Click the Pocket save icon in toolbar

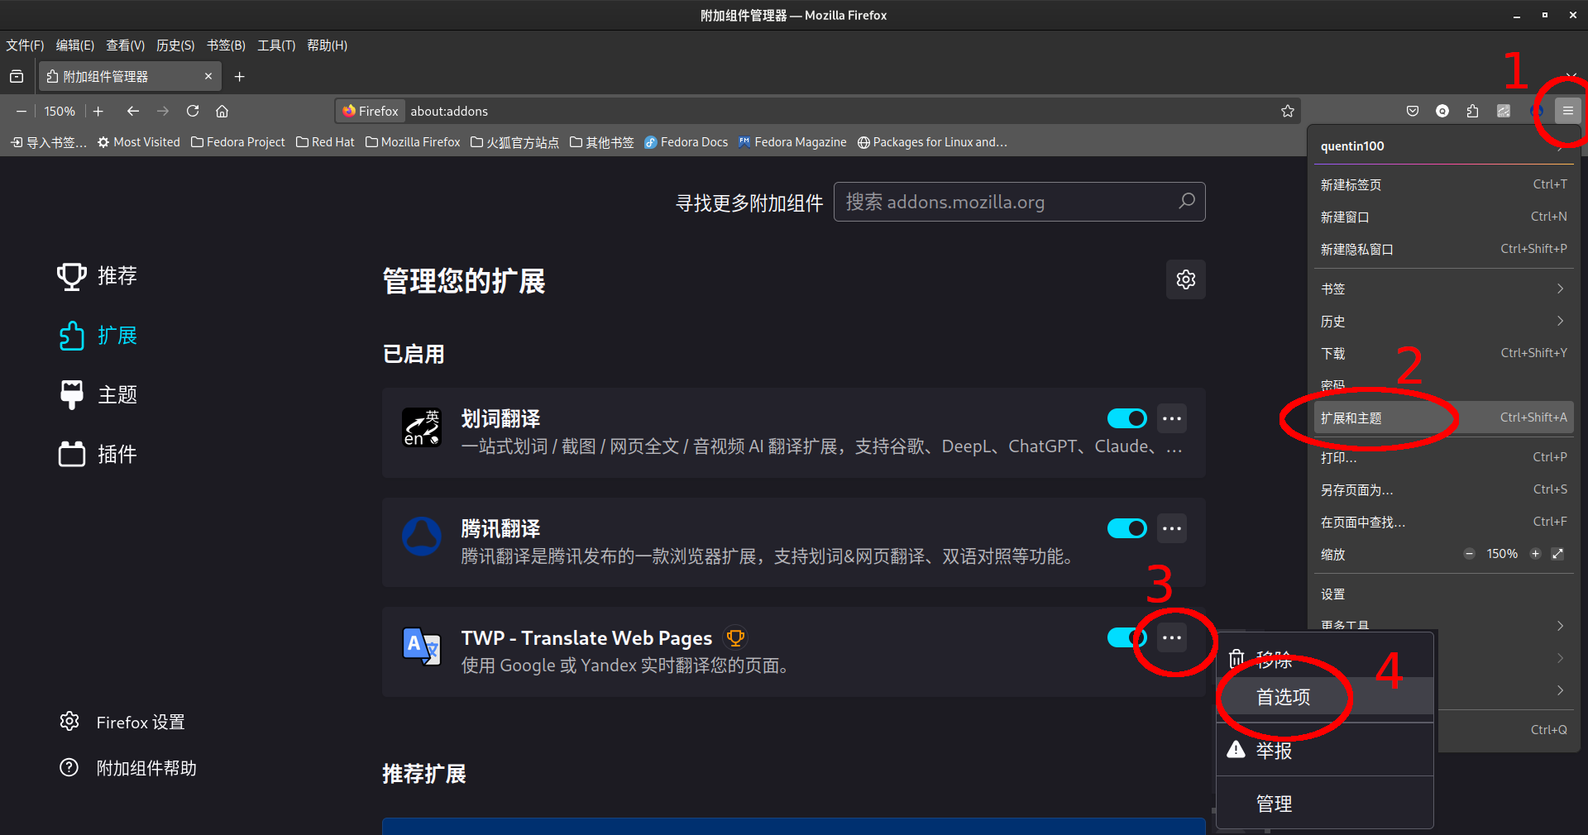tap(1413, 111)
